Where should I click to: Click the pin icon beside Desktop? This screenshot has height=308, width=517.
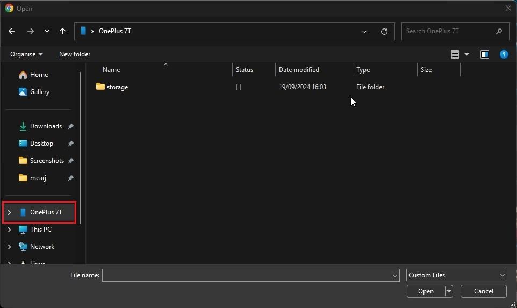70,144
